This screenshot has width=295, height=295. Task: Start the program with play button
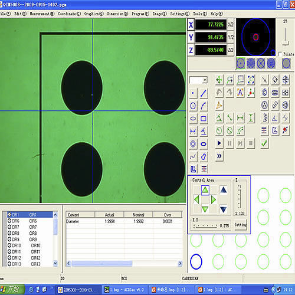coord(219,143)
